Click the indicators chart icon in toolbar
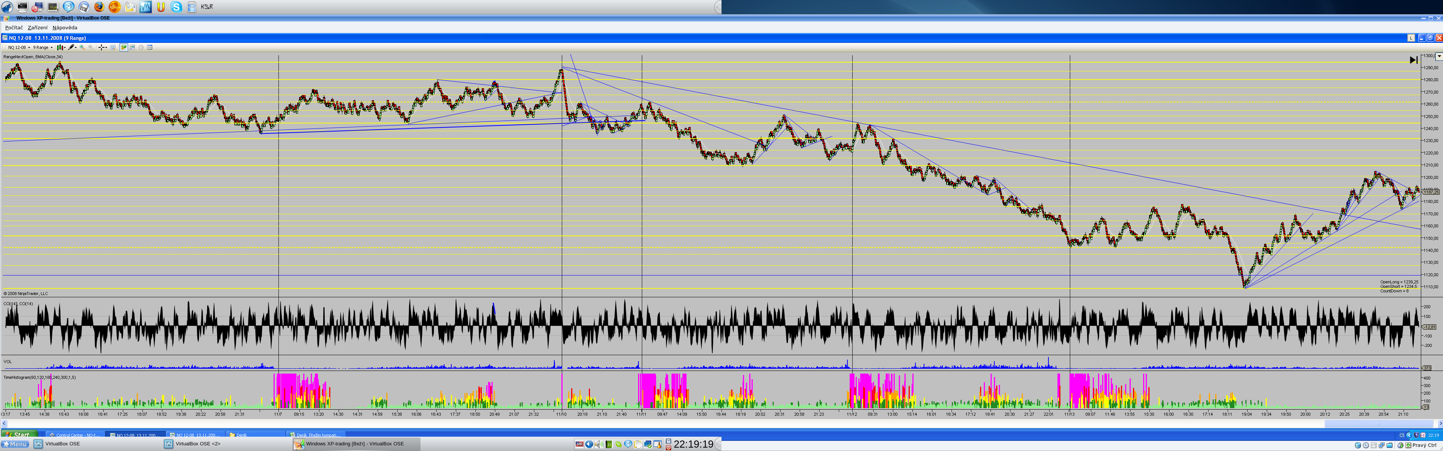 click(x=132, y=48)
